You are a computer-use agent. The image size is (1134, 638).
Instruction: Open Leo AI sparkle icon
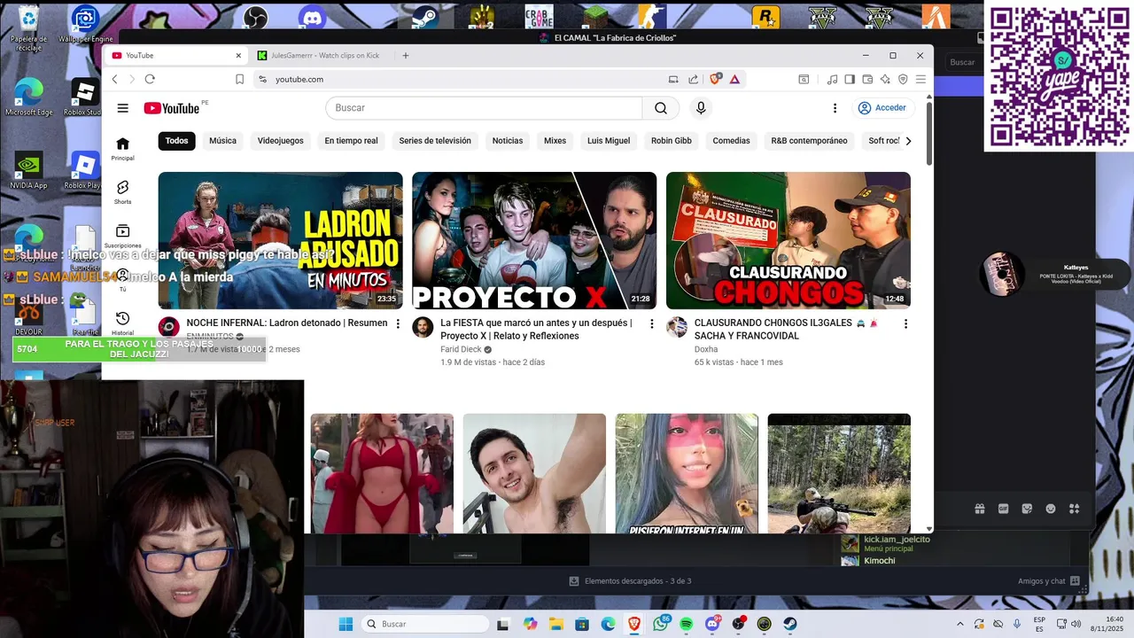(x=885, y=79)
